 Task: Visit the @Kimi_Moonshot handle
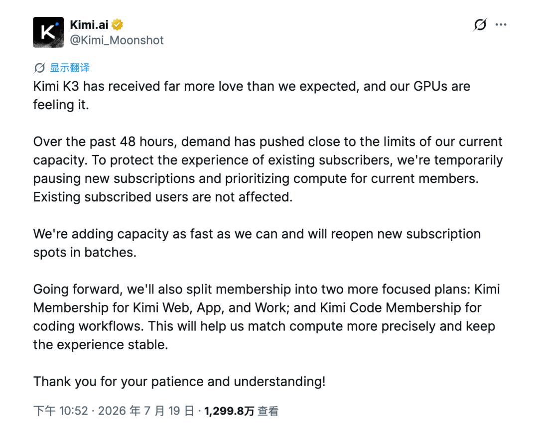click(x=117, y=40)
